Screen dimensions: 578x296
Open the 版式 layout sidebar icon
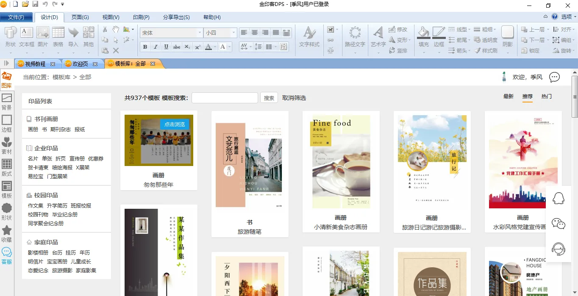coord(6,168)
